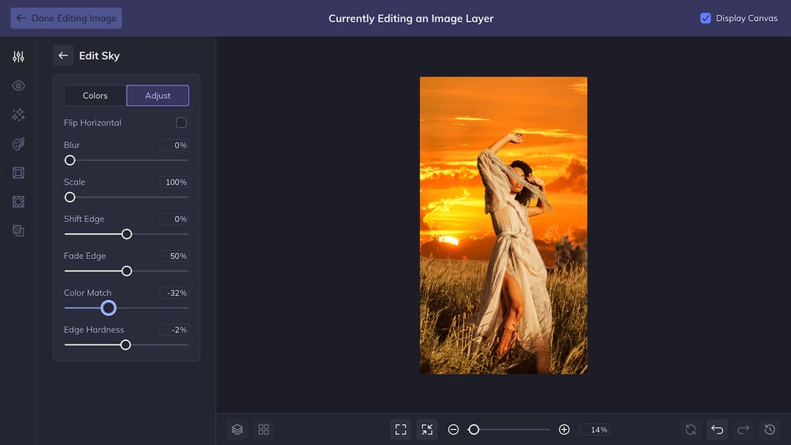Select the Adjust tab
This screenshot has height=445, width=791.
(x=158, y=96)
